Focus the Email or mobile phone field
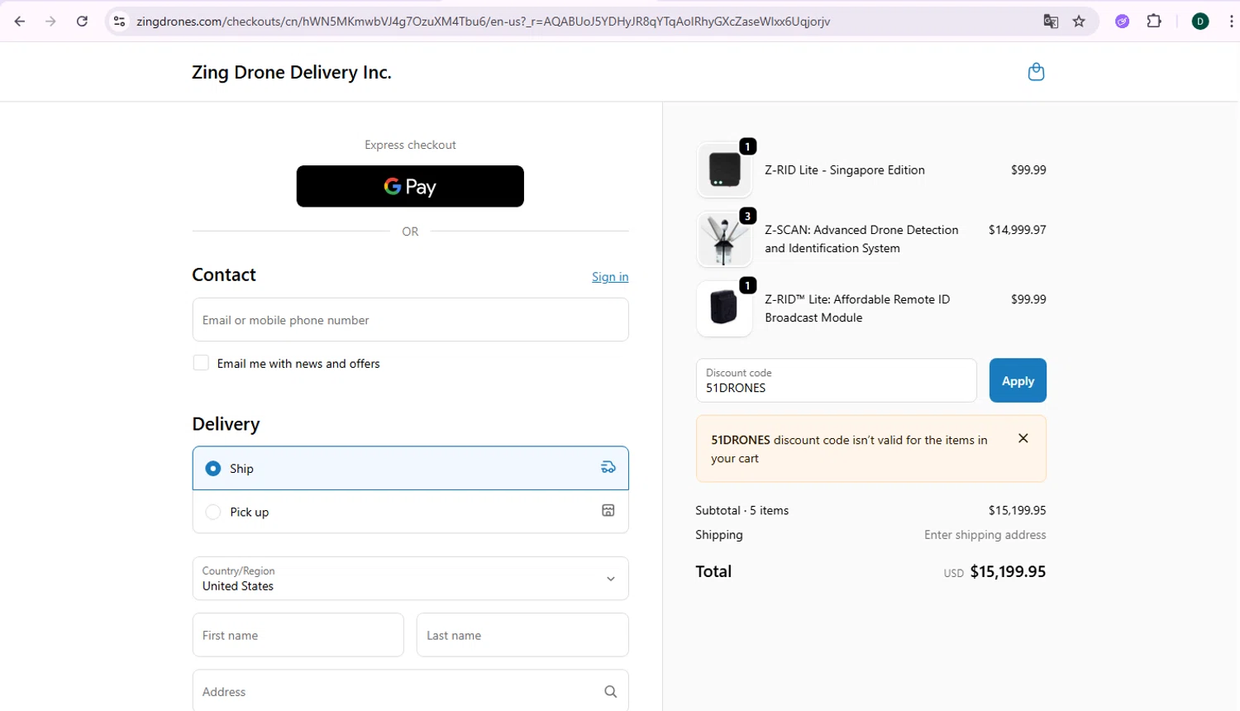This screenshot has width=1240, height=711. [x=410, y=320]
